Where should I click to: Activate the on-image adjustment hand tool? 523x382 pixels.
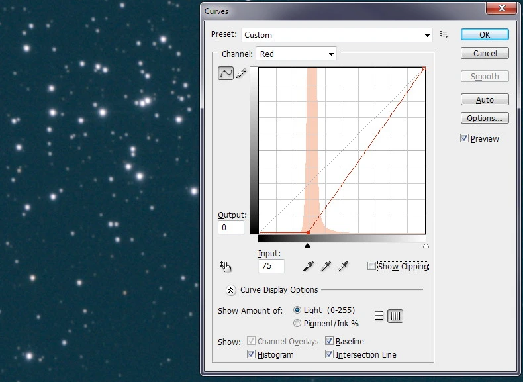tap(226, 266)
